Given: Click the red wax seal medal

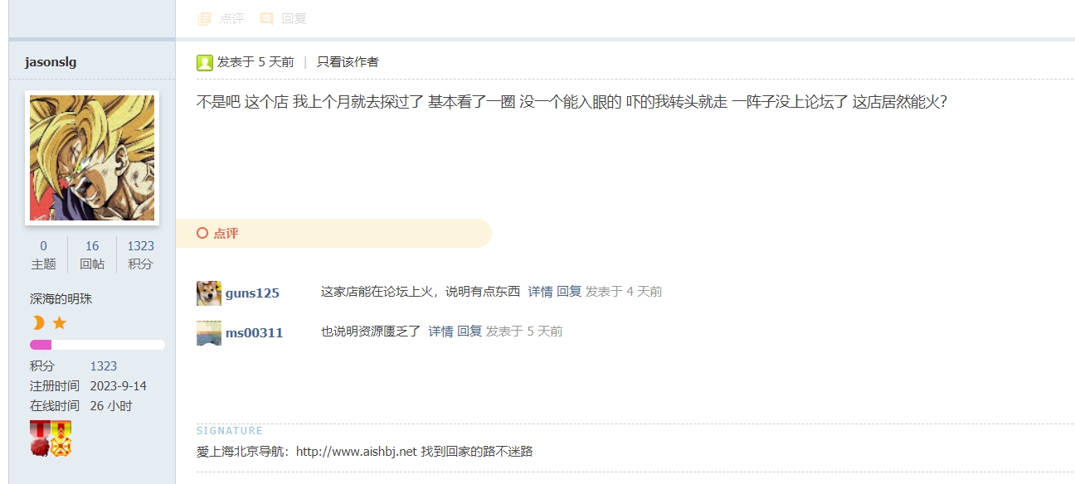Looking at the screenshot, I should coord(40,438).
